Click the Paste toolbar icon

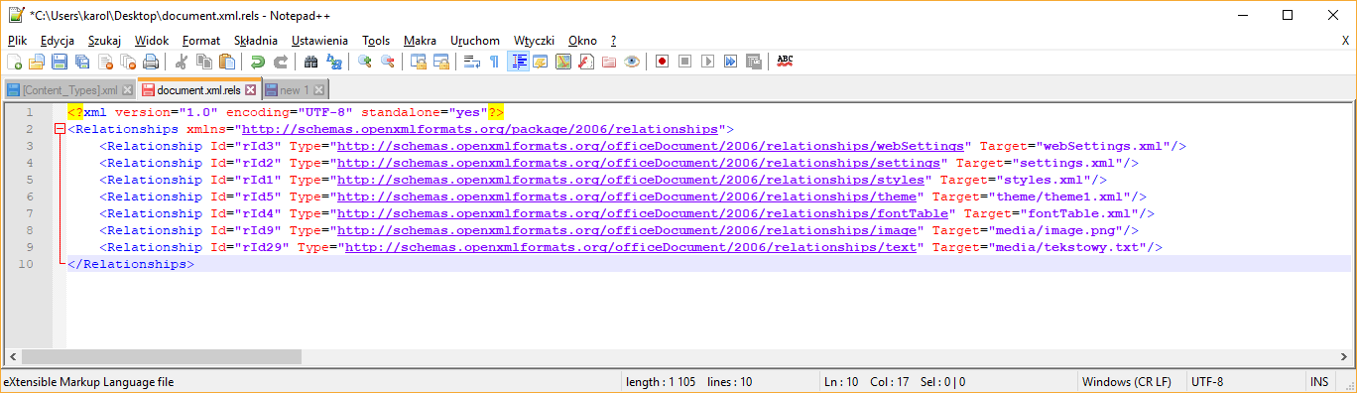tap(226, 62)
